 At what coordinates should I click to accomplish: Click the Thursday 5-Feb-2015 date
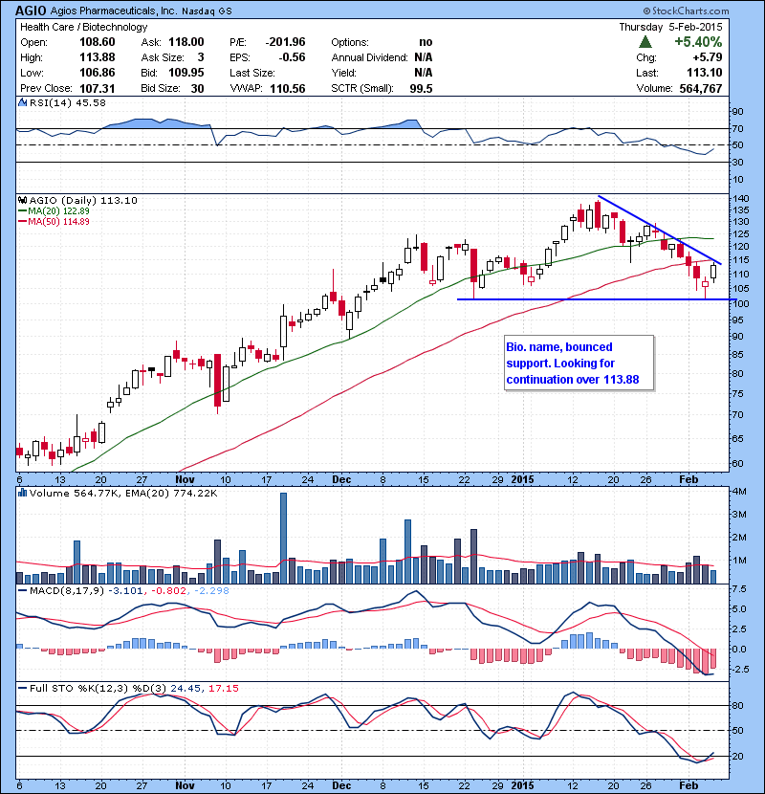tap(671, 27)
